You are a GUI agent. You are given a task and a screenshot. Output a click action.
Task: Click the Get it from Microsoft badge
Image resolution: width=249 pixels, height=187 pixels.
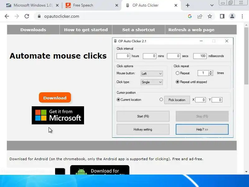(58, 115)
